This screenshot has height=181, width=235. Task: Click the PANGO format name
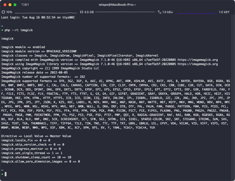click(170, 106)
